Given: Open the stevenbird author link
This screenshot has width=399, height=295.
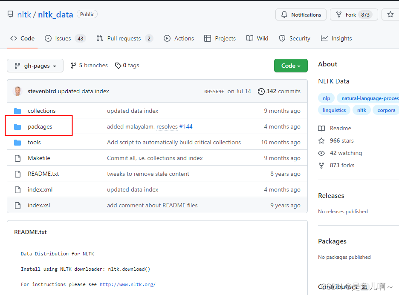Looking at the screenshot, I should click(x=42, y=91).
